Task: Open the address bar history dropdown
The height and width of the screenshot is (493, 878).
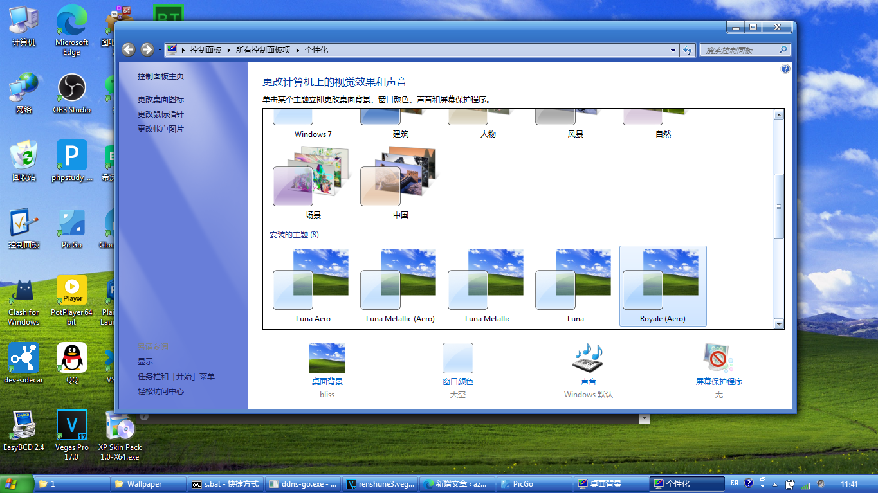Action: pos(673,50)
